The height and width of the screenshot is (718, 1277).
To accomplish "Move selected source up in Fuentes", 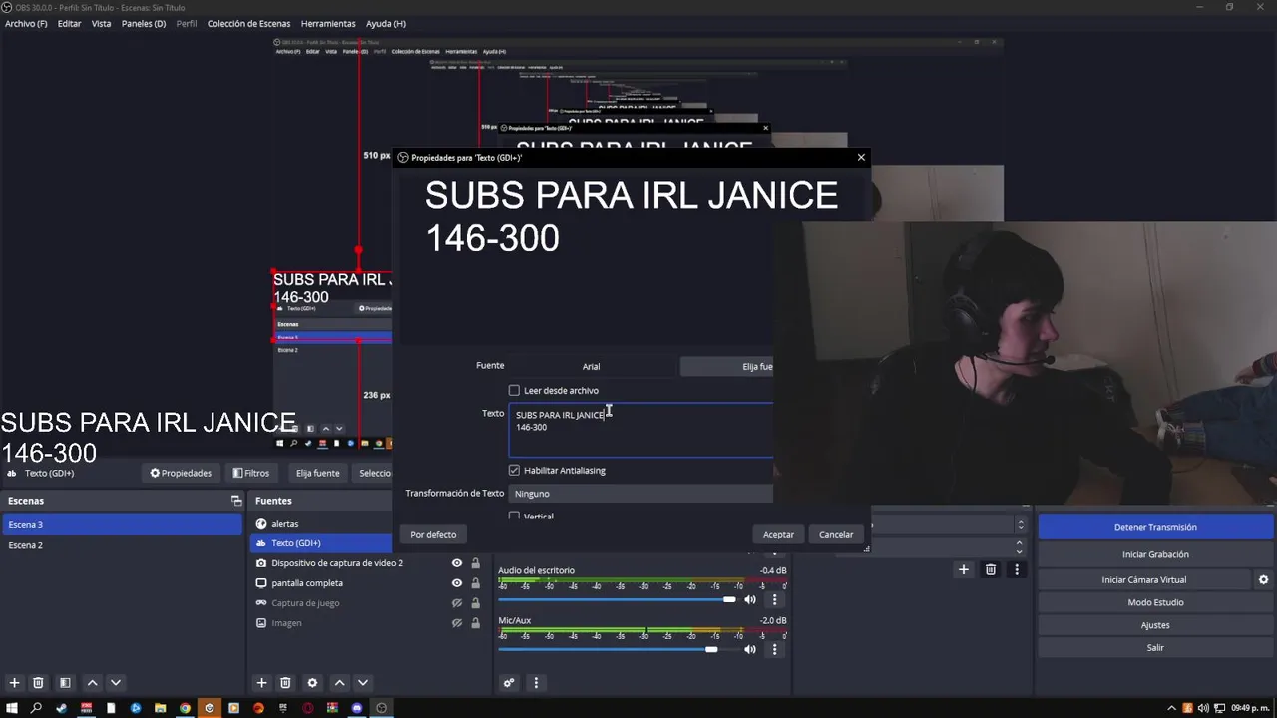I will point(339,683).
